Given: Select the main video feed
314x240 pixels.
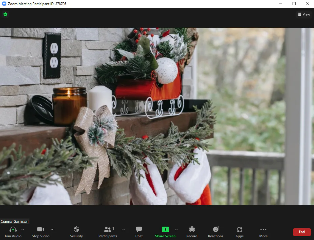Looking at the screenshot, I should tap(157, 116).
